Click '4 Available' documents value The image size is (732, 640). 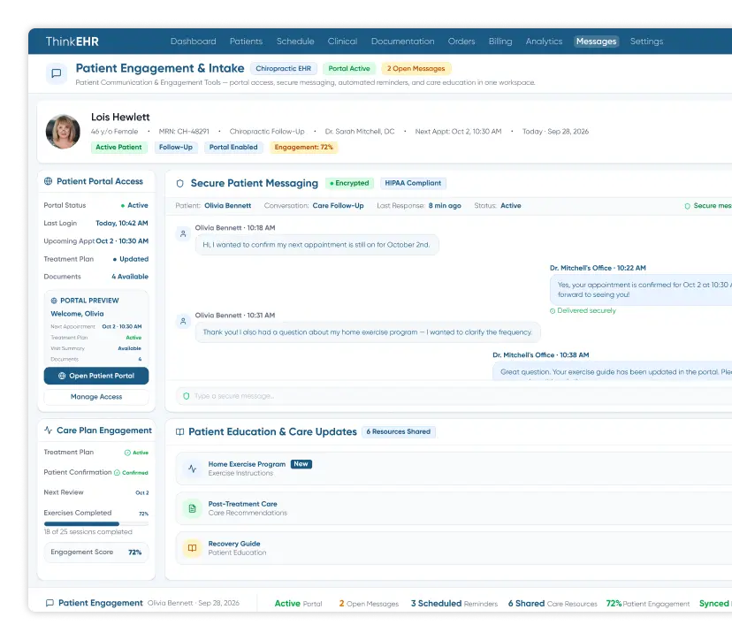point(130,277)
